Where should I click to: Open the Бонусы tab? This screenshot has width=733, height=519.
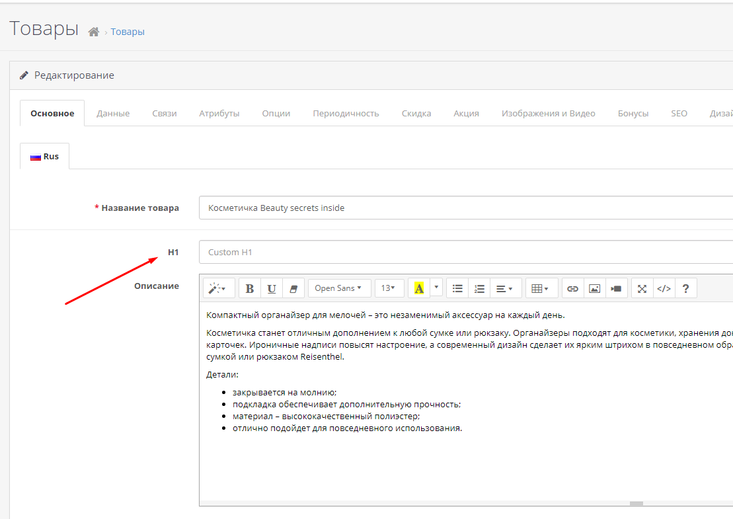(x=633, y=113)
